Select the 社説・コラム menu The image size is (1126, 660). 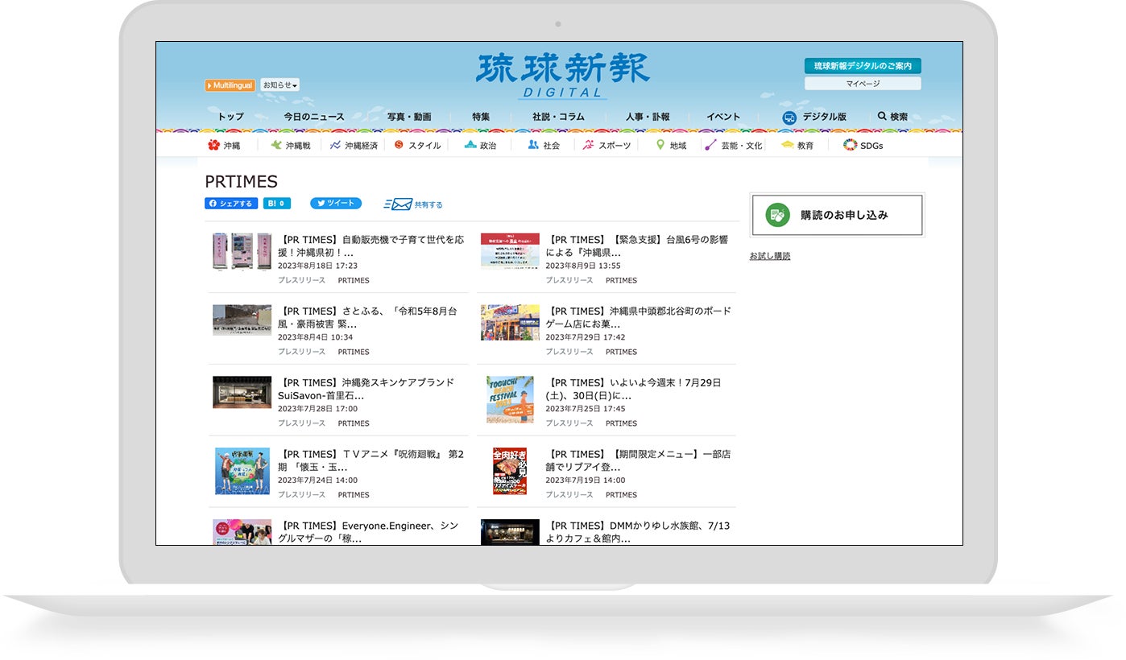[x=558, y=117]
